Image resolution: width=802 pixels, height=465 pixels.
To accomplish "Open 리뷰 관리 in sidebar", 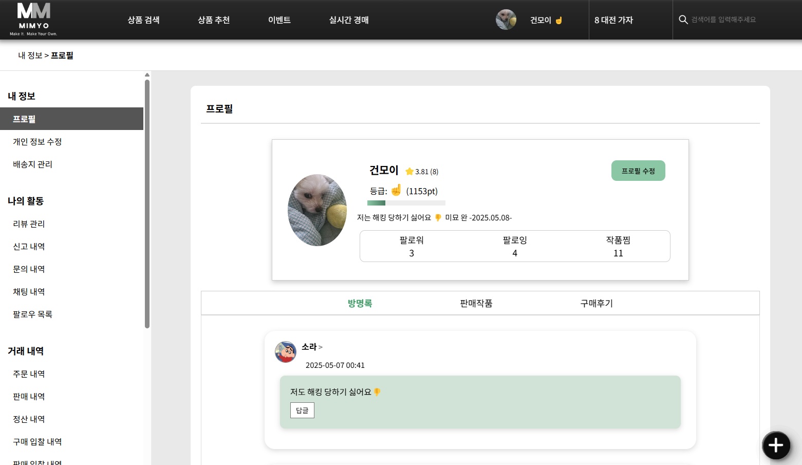I will point(71,224).
